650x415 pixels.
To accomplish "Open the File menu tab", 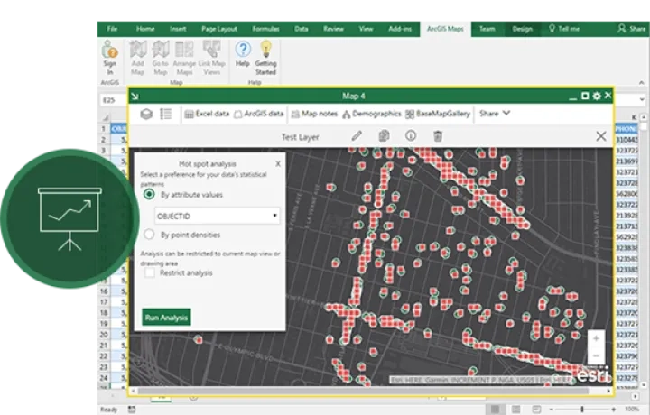I will [112, 29].
